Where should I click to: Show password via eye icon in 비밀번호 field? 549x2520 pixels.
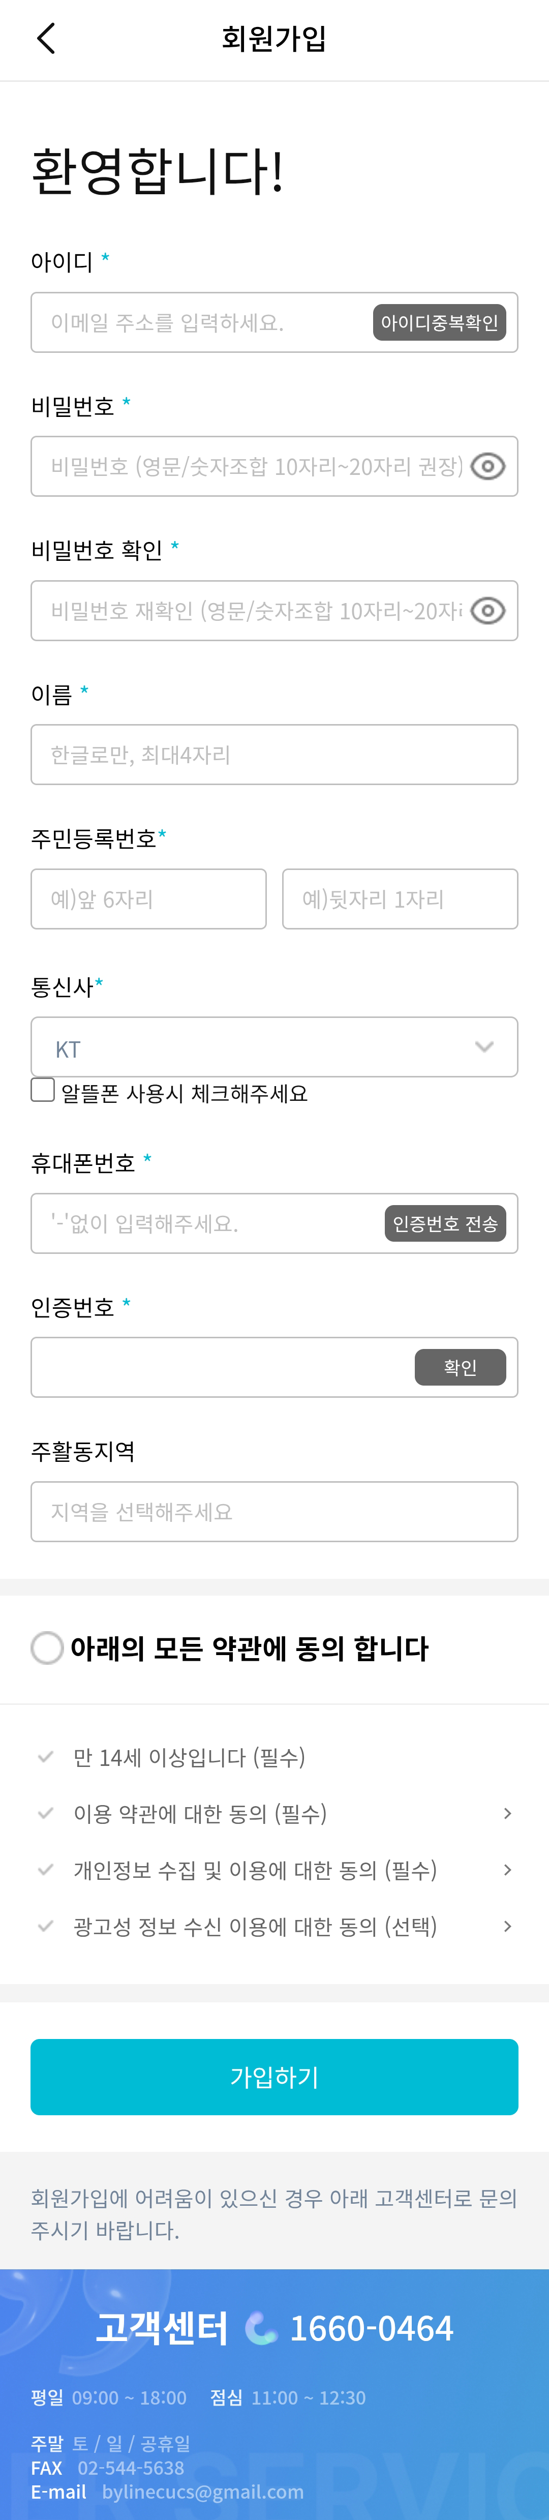[487, 467]
